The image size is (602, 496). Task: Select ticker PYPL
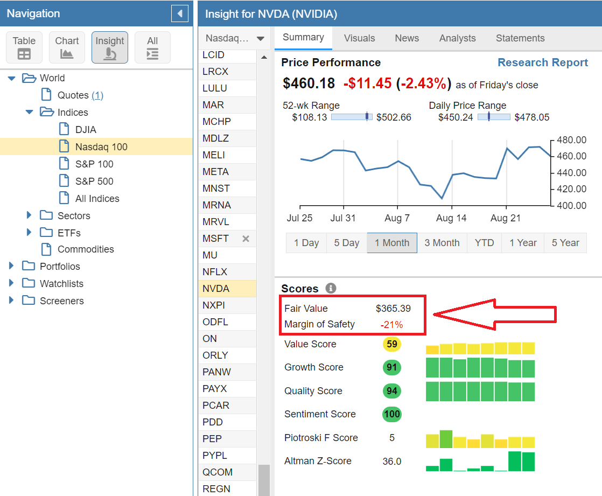(227, 455)
